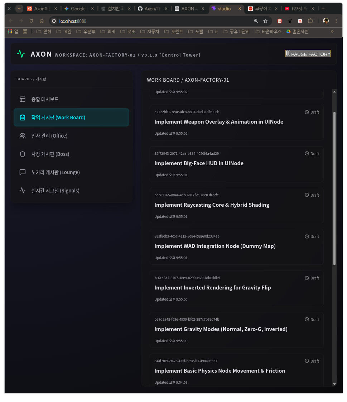
Task: Open the Chrome three-dot menu
Action: click(x=336, y=21)
